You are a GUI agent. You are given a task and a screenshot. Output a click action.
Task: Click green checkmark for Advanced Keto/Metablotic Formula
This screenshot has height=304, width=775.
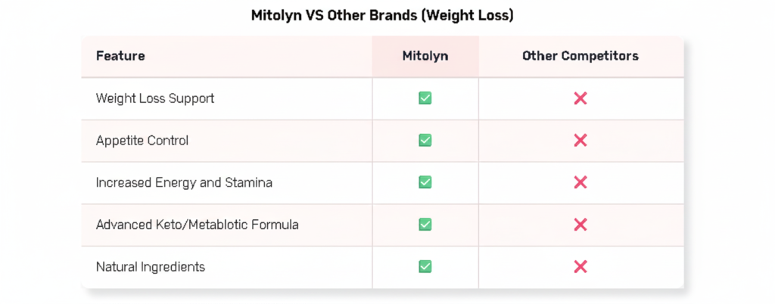pyautogui.click(x=425, y=225)
